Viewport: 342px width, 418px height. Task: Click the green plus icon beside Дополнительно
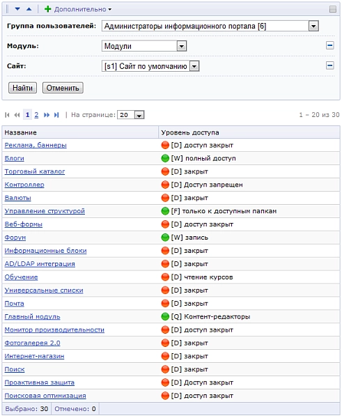tap(48, 9)
